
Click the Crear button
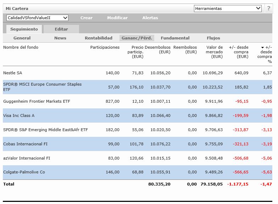point(86,18)
